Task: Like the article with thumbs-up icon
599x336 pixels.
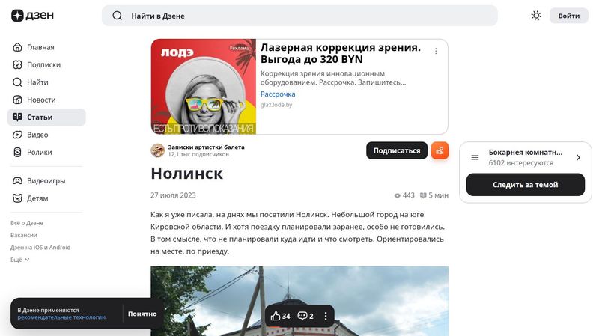Action: (x=276, y=316)
